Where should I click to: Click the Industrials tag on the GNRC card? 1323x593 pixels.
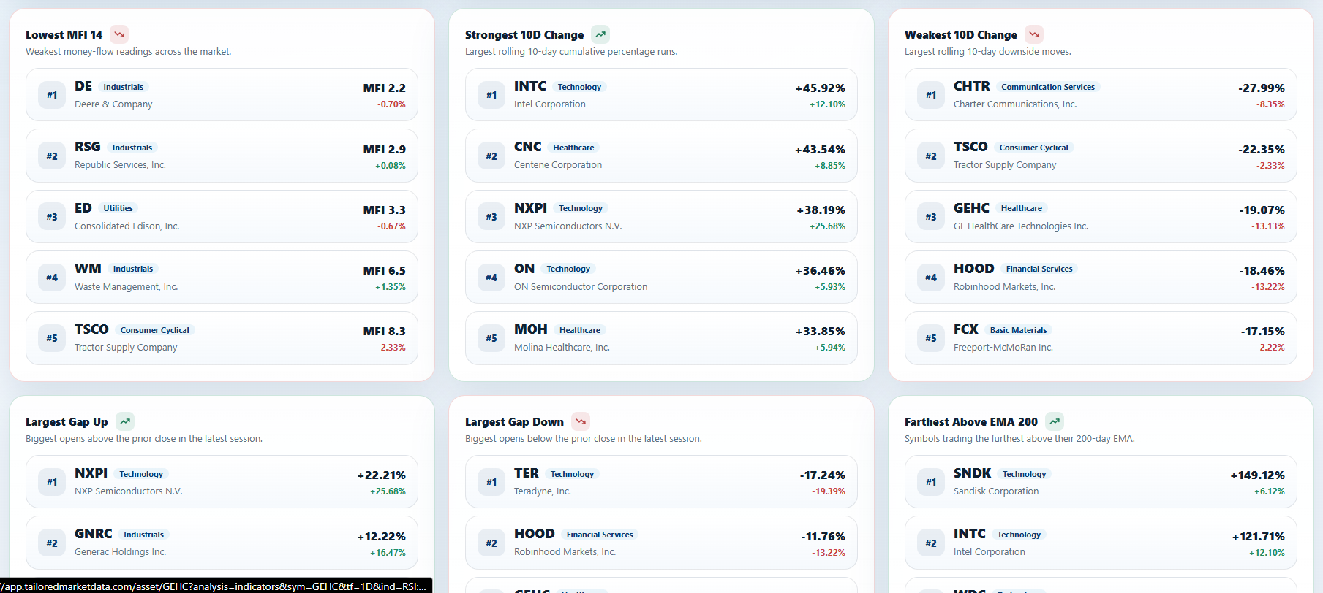tap(143, 535)
